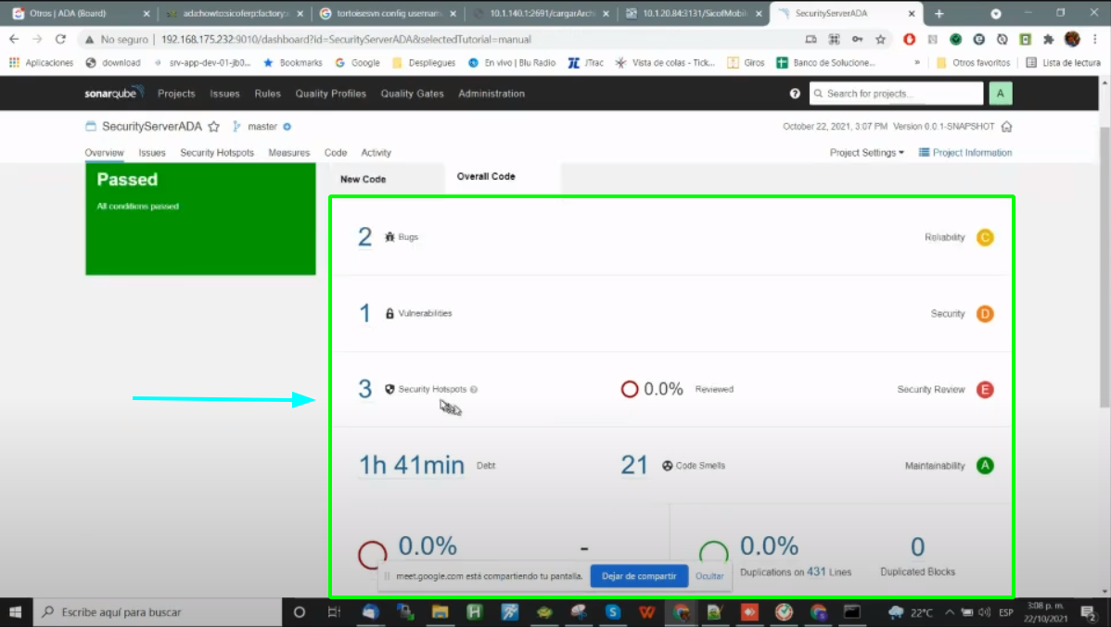Image resolution: width=1111 pixels, height=627 pixels.
Task: Click the Security Review E rating badge
Action: [x=985, y=390]
